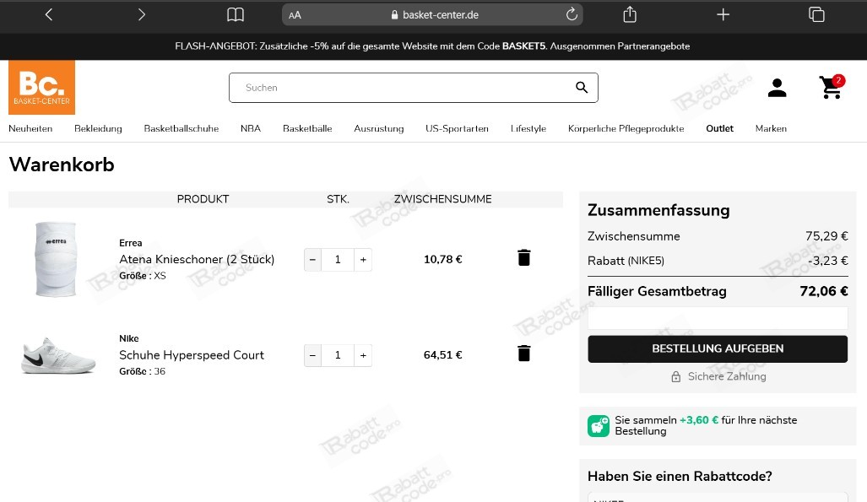The height and width of the screenshot is (502, 867).
Task: Remove Schuhe Hyperspeed Court with trash icon
Action: coord(523,354)
